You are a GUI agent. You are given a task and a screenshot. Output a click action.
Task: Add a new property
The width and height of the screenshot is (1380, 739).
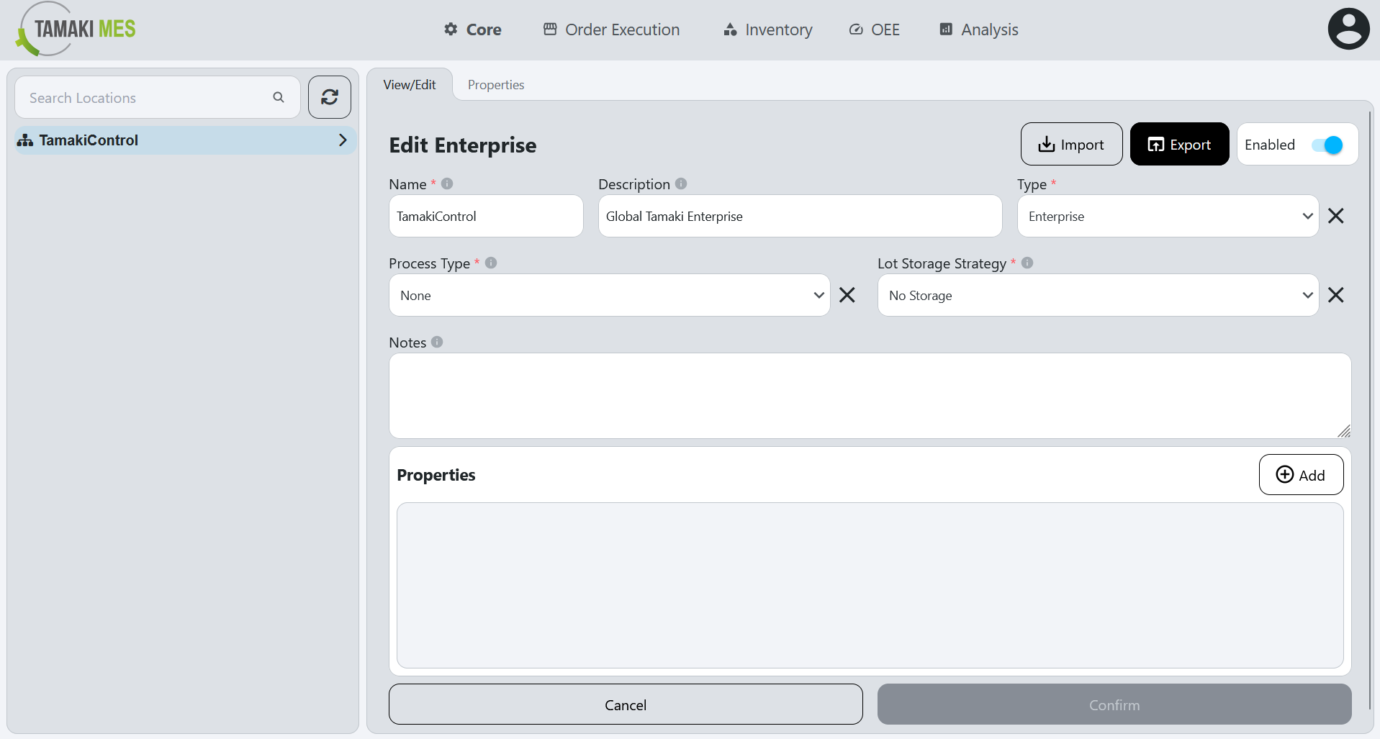(1300, 474)
